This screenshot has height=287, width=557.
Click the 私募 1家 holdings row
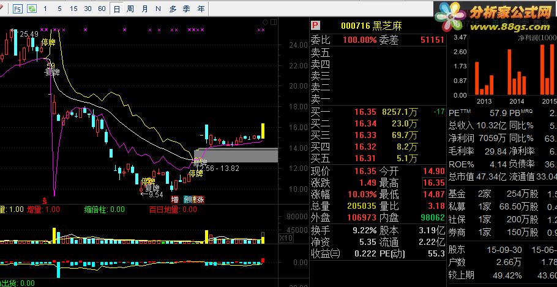pos(503,206)
